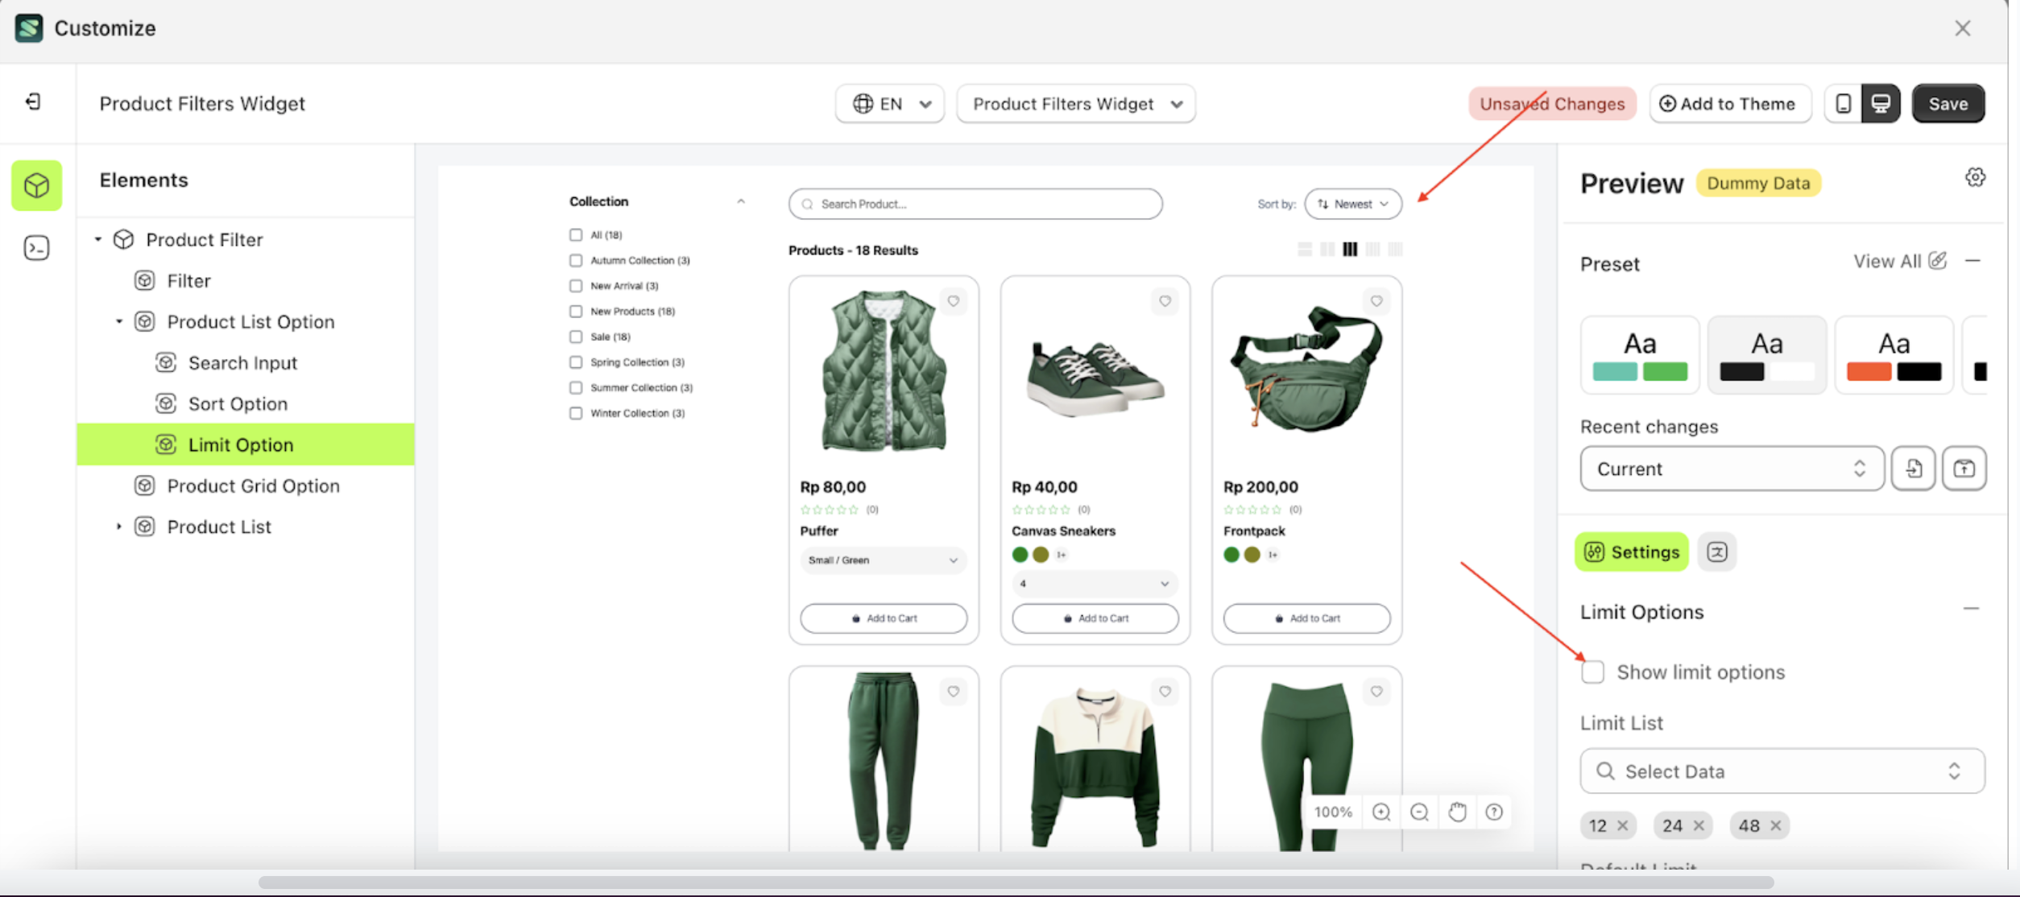The image size is (2020, 897).
Task: Open the Settings tab
Action: coord(1632,552)
